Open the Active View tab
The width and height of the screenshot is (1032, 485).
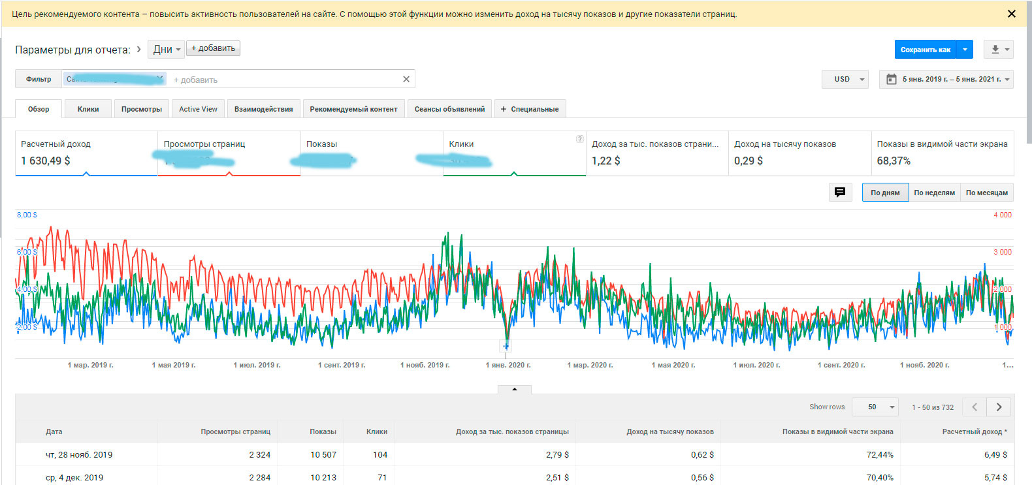pos(198,109)
